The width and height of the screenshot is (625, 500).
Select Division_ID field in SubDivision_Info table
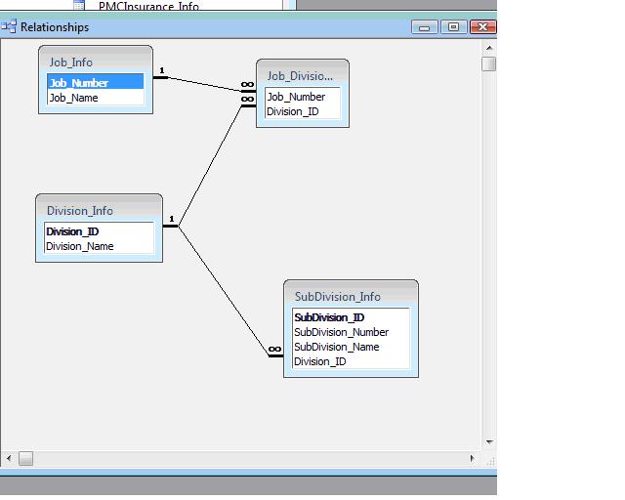(x=351, y=361)
